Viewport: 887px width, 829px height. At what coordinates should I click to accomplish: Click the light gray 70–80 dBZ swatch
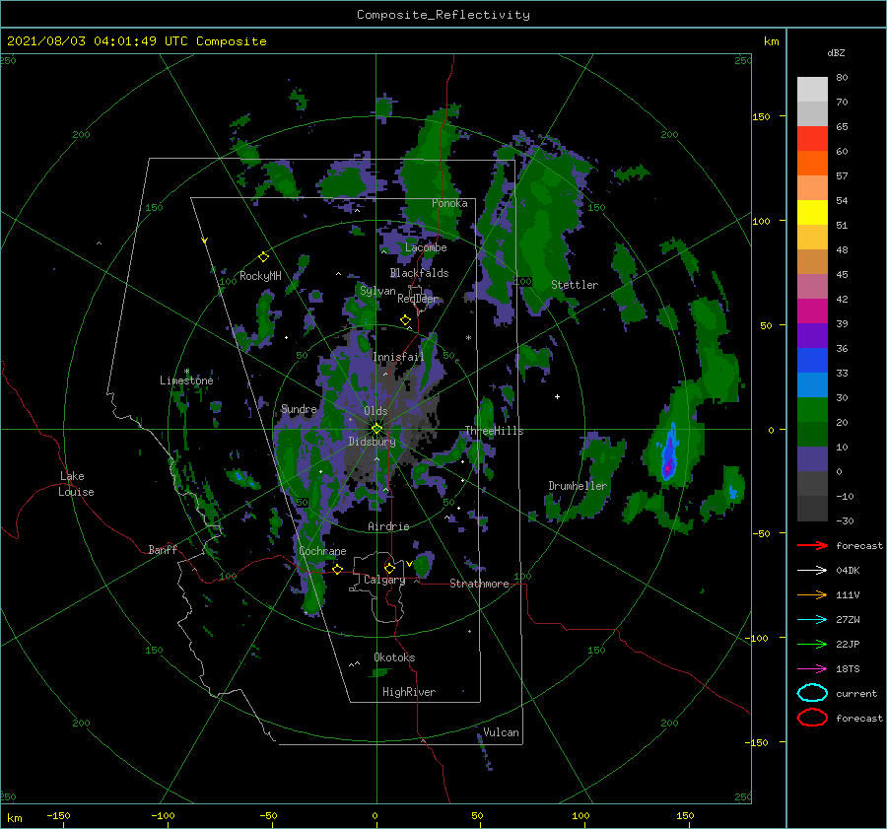812,90
